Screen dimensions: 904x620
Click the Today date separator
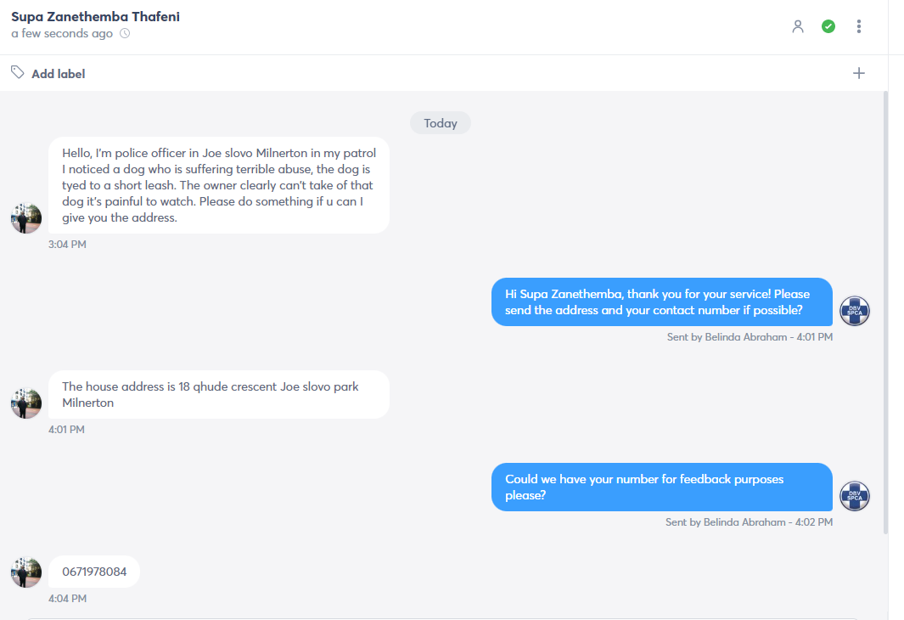(441, 123)
